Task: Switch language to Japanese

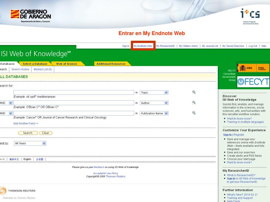Action: (x=40, y=159)
